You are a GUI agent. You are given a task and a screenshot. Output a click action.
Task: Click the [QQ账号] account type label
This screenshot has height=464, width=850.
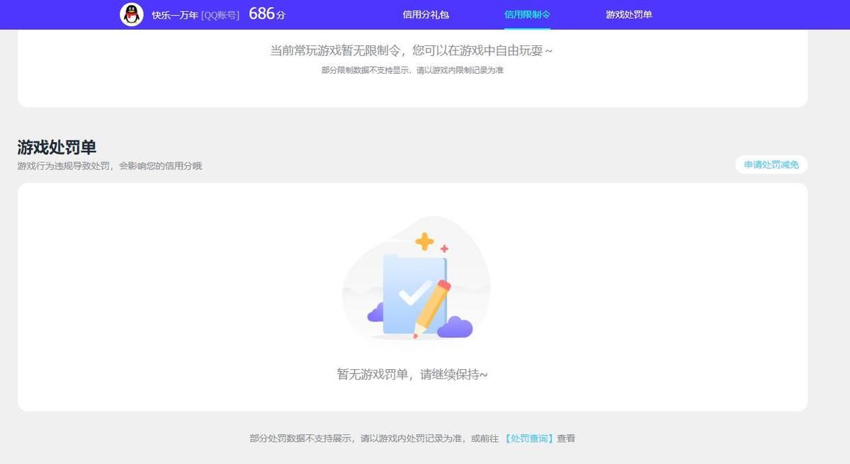220,15
